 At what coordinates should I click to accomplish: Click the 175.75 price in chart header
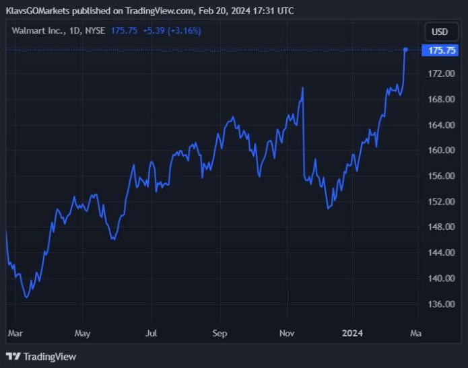point(124,31)
